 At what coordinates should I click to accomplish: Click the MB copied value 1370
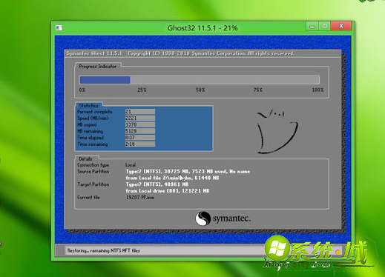pos(140,124)
